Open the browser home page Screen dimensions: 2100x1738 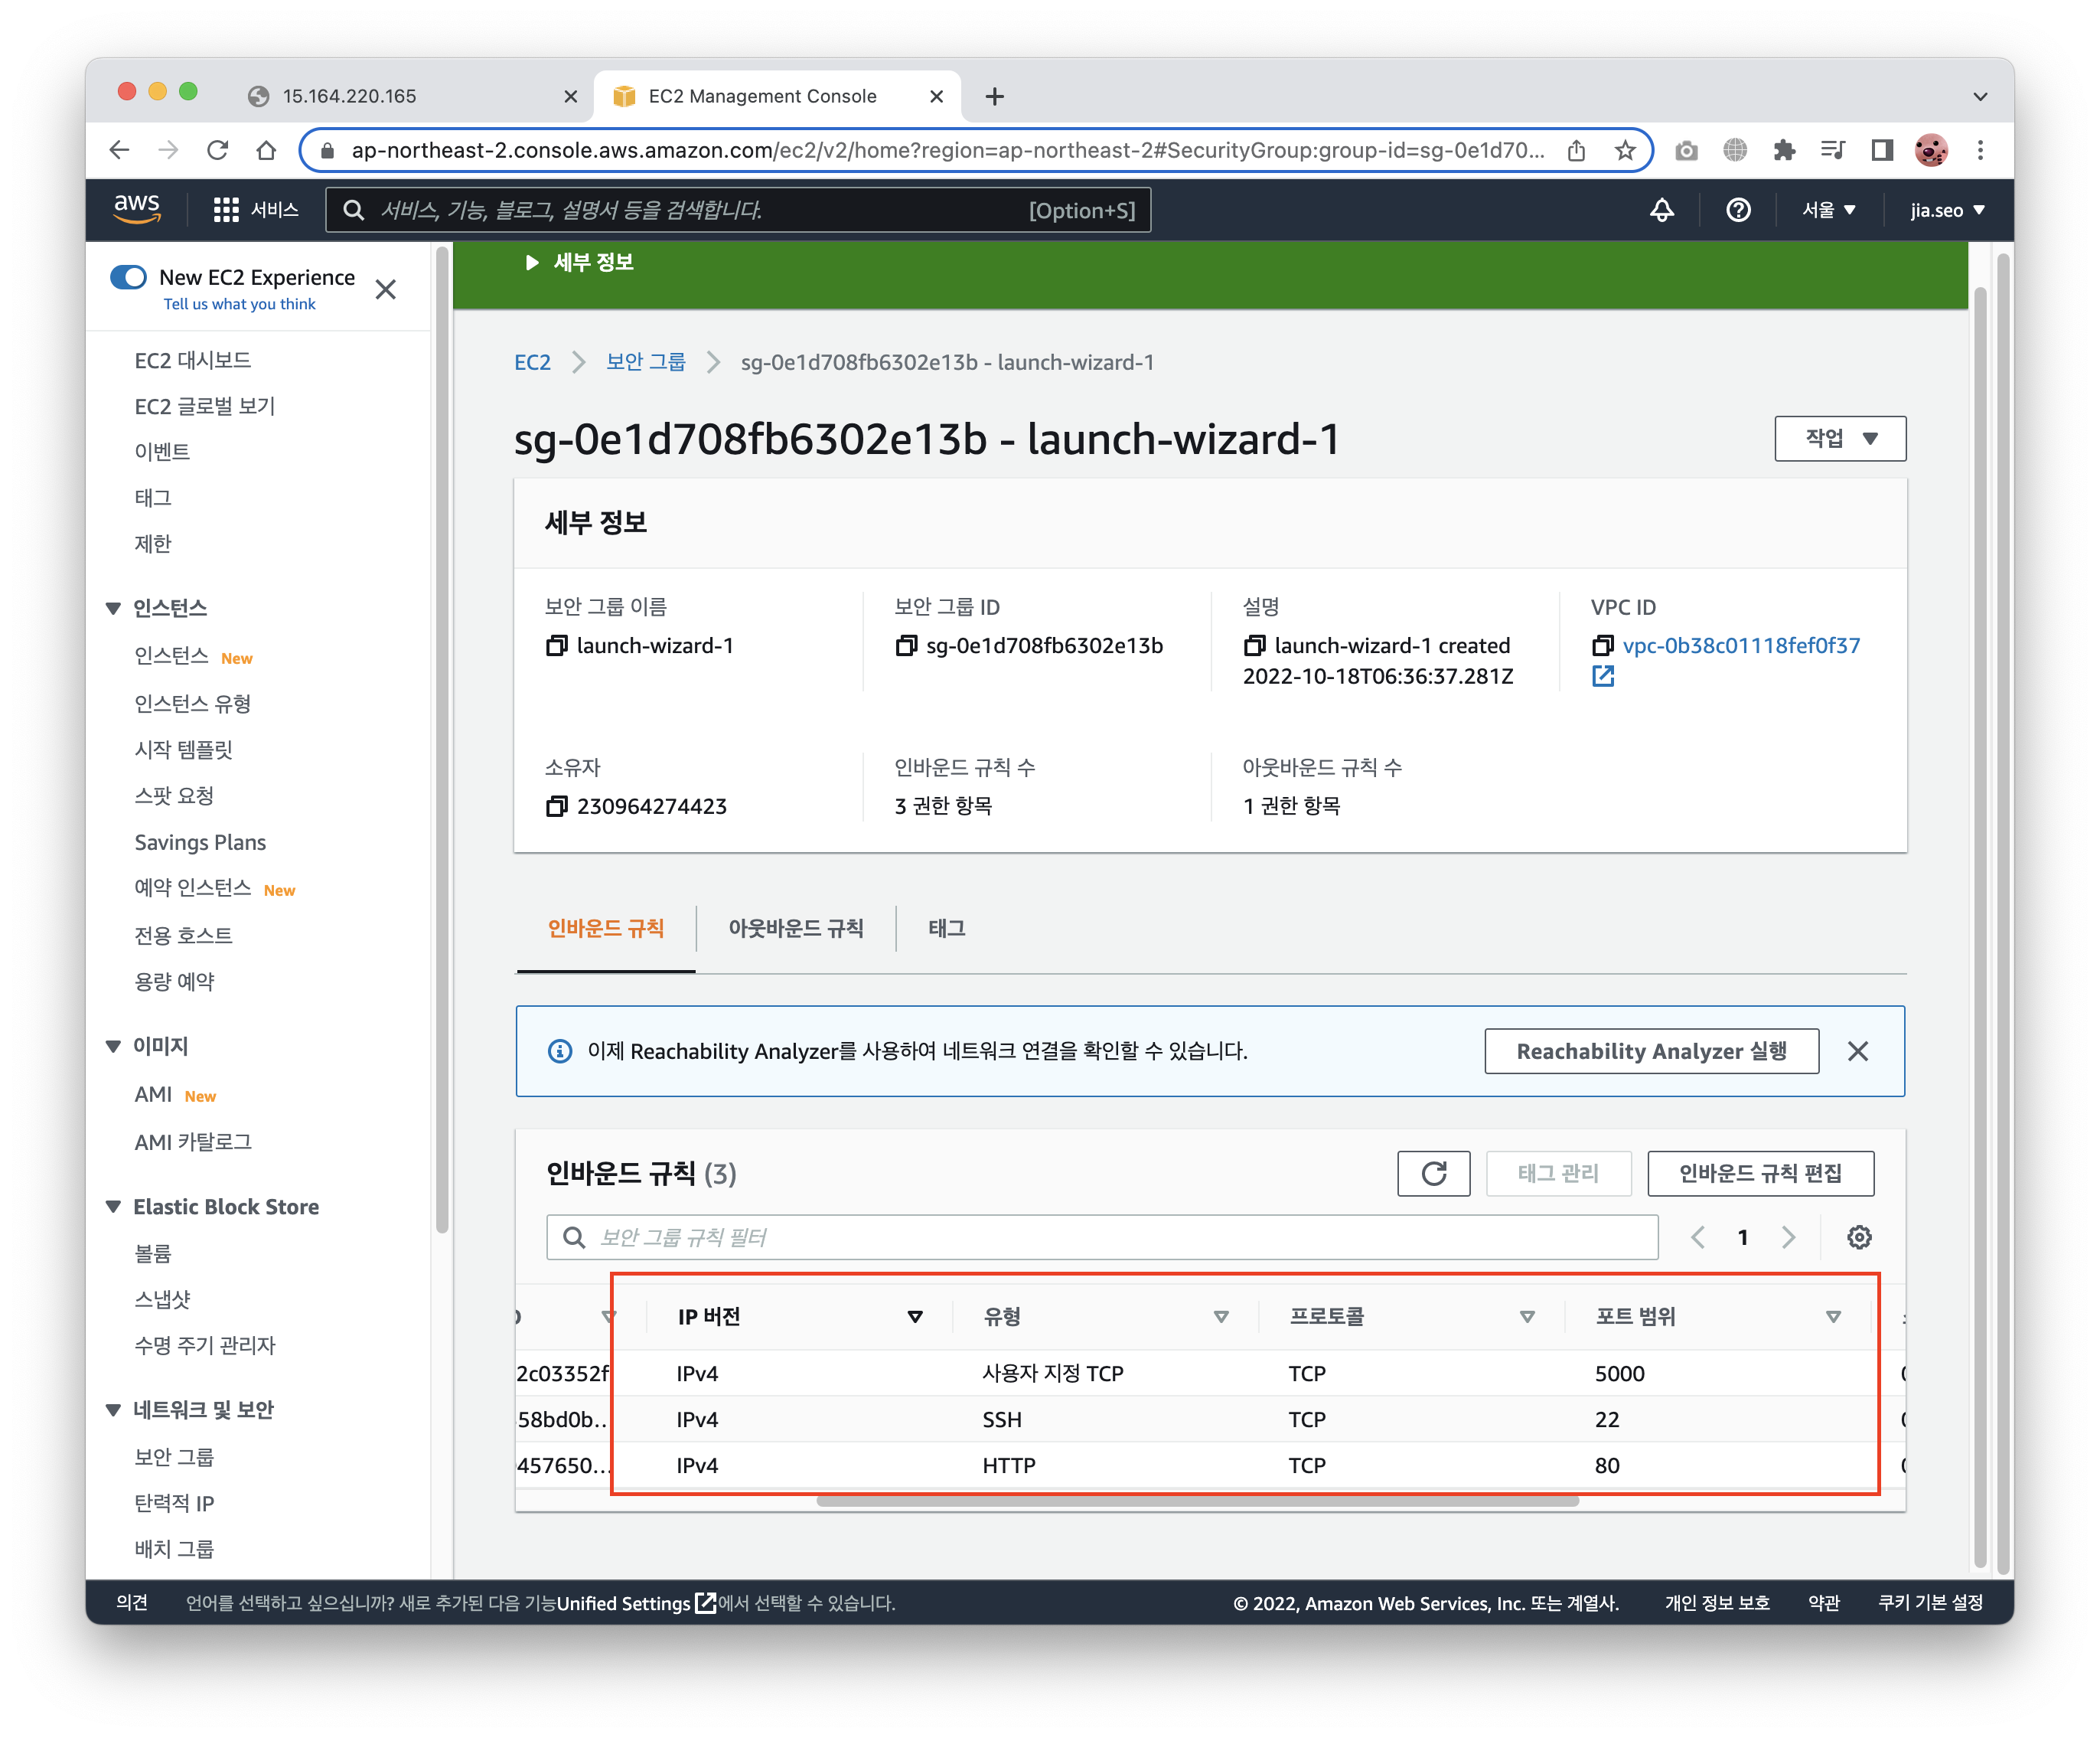click(266, 150)
